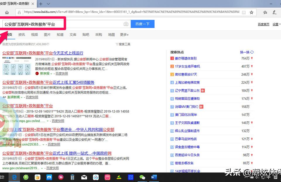Open the 设置 settings dropdown
This screenshot has width=281, height=182.
pos(276,24)
